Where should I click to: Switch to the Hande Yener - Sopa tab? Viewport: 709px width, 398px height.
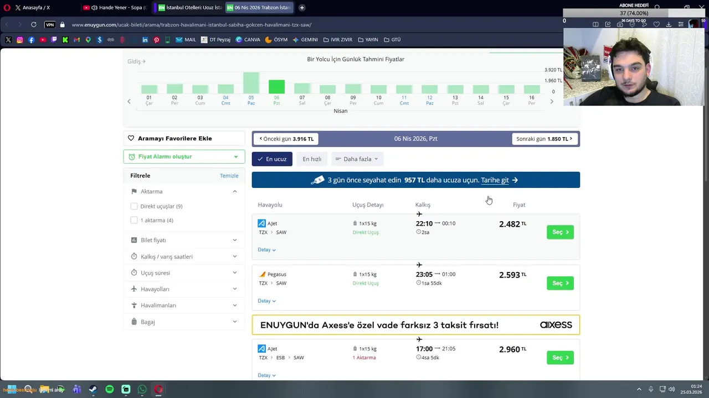tap(115, 8)
